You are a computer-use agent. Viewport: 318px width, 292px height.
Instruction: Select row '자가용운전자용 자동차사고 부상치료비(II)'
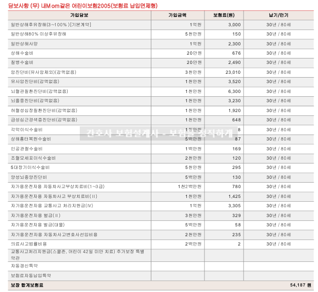pyautogui.click(x=161, y=197)
